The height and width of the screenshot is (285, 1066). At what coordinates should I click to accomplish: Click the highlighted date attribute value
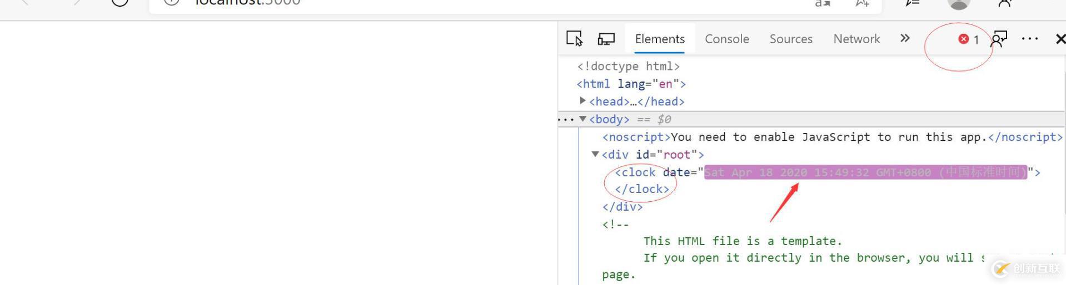click(865, 172)
